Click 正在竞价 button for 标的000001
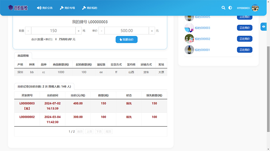The image size is (270, 151). (245, 50)
